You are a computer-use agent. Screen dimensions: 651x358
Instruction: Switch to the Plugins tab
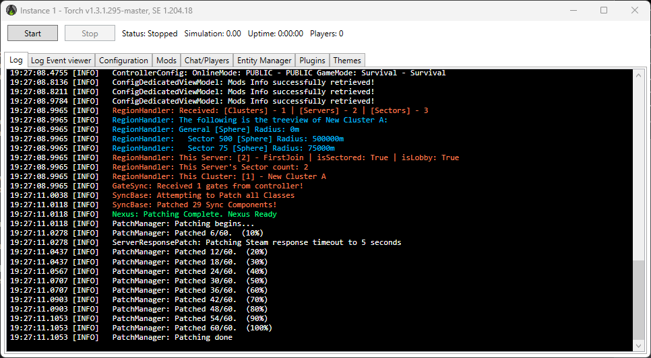tap(313, 61)
